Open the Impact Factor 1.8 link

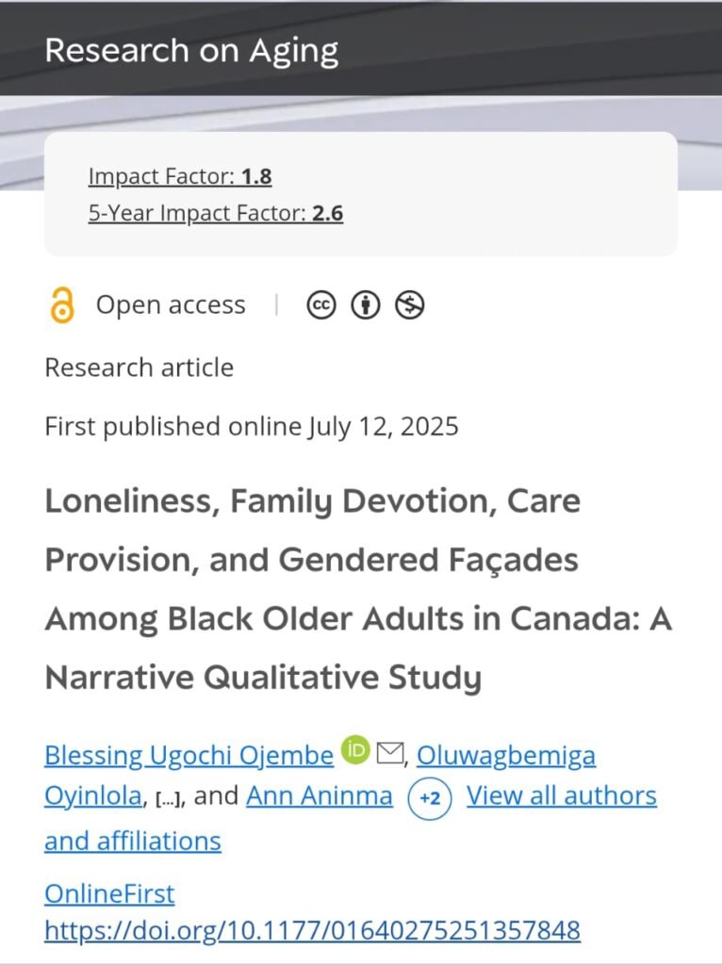tap(180, 176)
